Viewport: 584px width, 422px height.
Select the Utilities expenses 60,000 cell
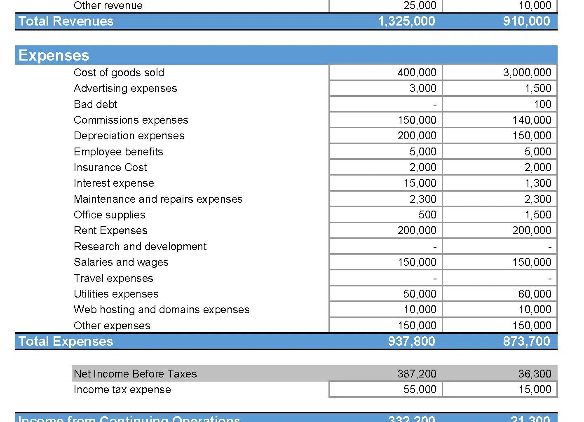tap(500, 294)
